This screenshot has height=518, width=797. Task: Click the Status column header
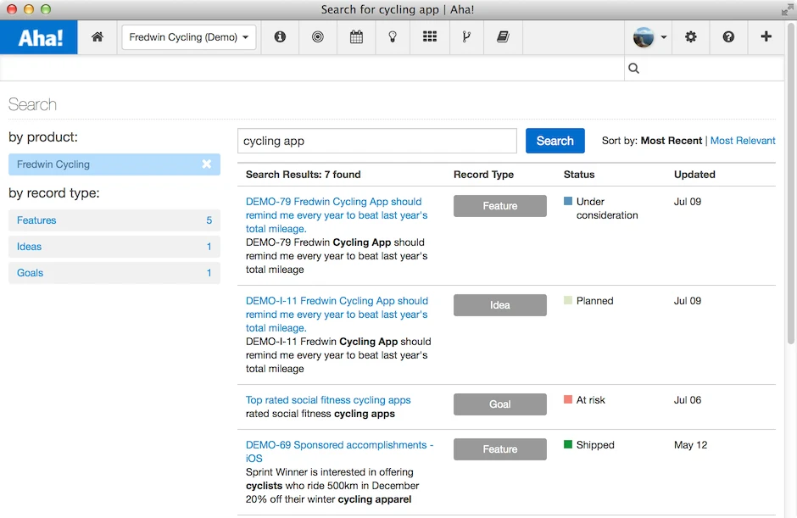579,175
